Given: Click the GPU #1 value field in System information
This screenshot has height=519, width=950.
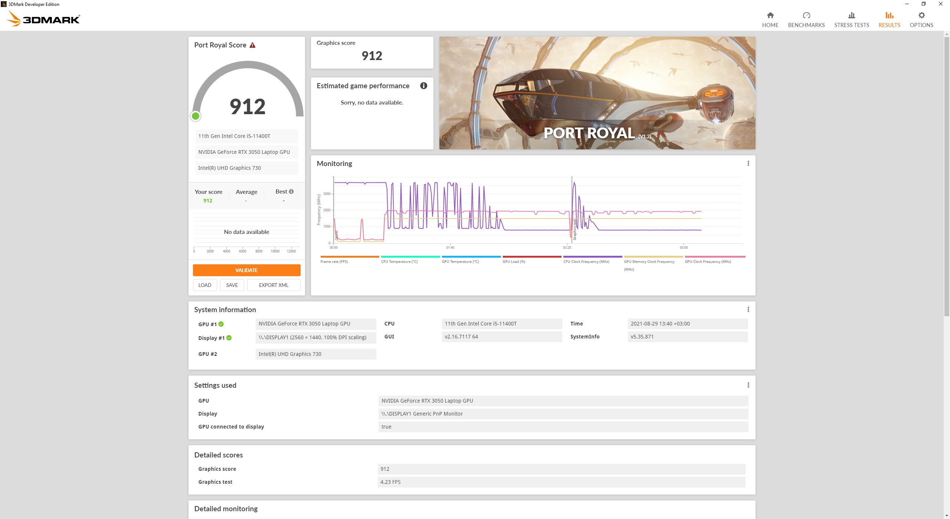Looking at the screenshot, I should [316, 324].
